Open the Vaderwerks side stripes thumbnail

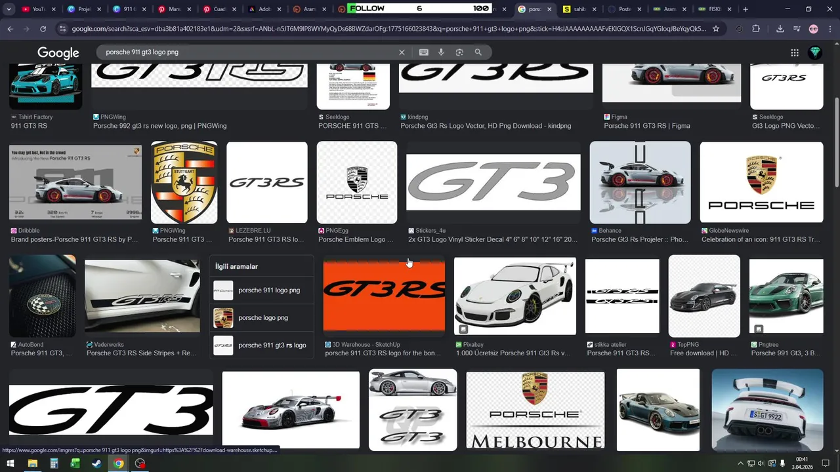click(x=142, y=296)
